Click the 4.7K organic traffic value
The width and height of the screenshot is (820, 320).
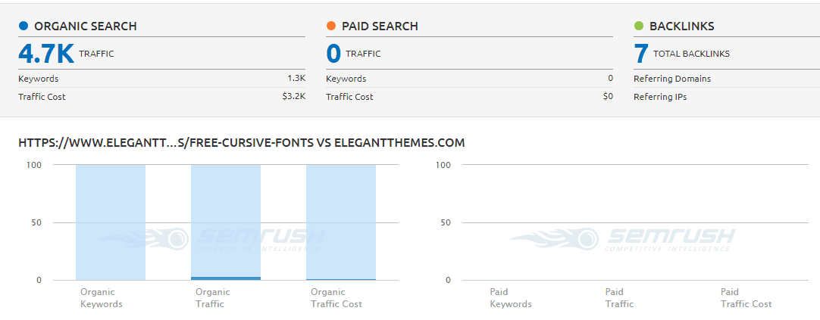46,54
